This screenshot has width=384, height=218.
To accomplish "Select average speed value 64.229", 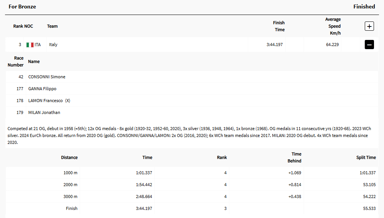I will (x=332, y=45).
